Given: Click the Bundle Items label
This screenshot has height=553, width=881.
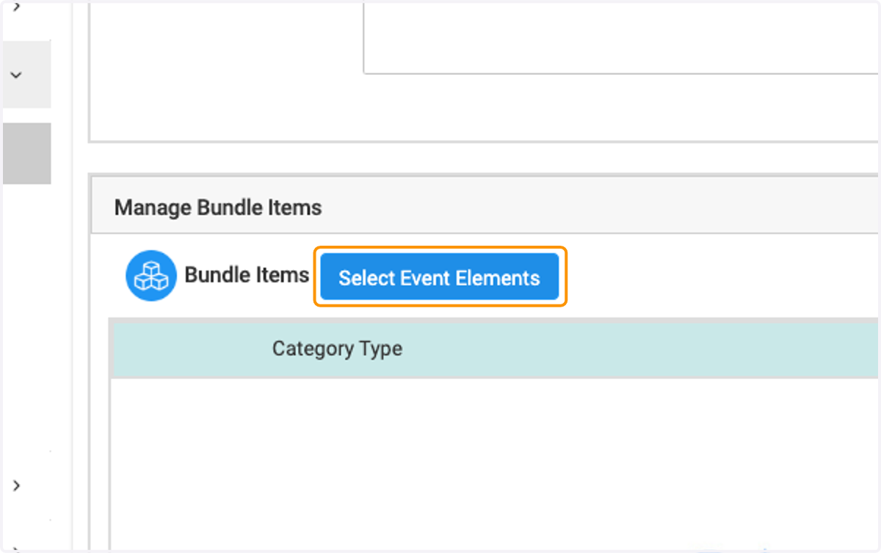Looking at the screenshot, I should [247, 275].
